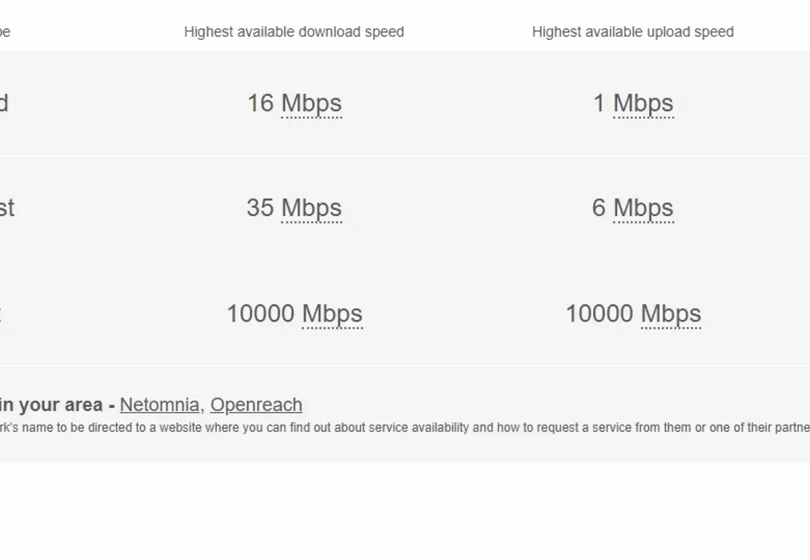Screen dimensions: 810x560
Task: Open the Openreach network link
Action: click(256, 406)
